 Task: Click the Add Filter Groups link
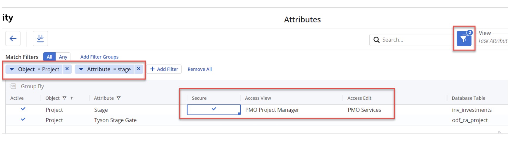[99, 57]
